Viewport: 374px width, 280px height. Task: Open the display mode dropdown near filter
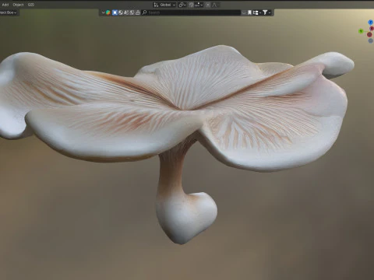(257, 12)
